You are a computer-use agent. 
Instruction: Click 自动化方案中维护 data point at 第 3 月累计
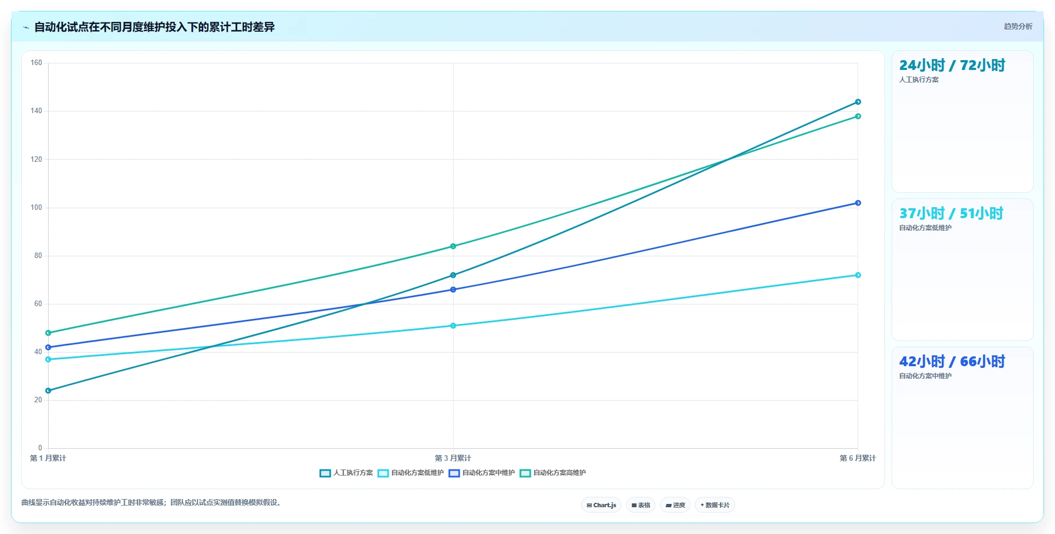453,290
